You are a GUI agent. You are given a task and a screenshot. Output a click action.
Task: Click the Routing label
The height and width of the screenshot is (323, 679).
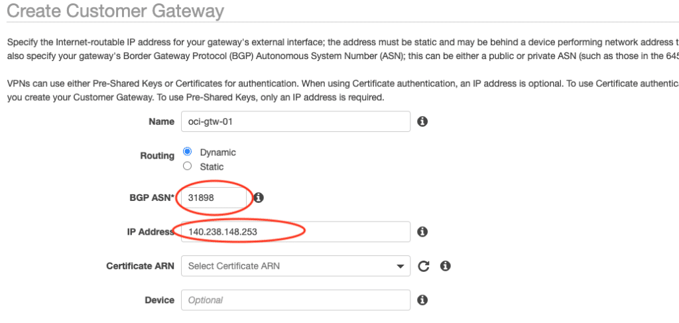[x=156, y=156]
